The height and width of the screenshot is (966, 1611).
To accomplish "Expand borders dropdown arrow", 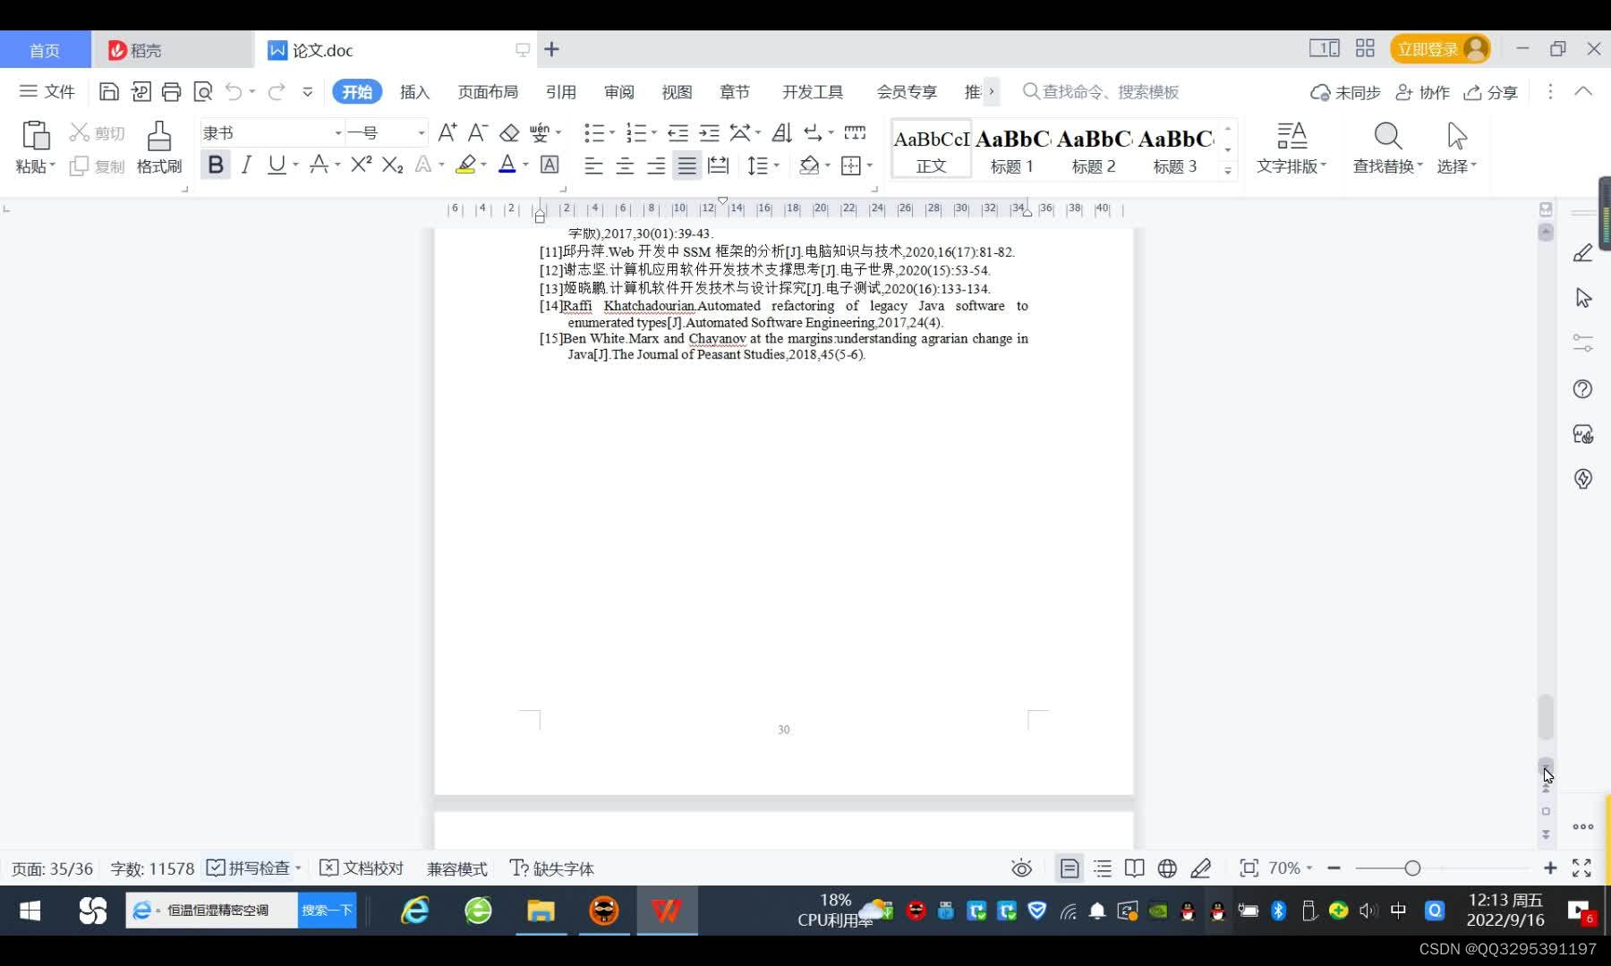I will [869, 165].
